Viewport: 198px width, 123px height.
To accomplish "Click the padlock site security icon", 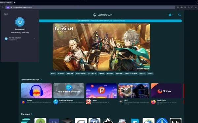I will (11, 8).
